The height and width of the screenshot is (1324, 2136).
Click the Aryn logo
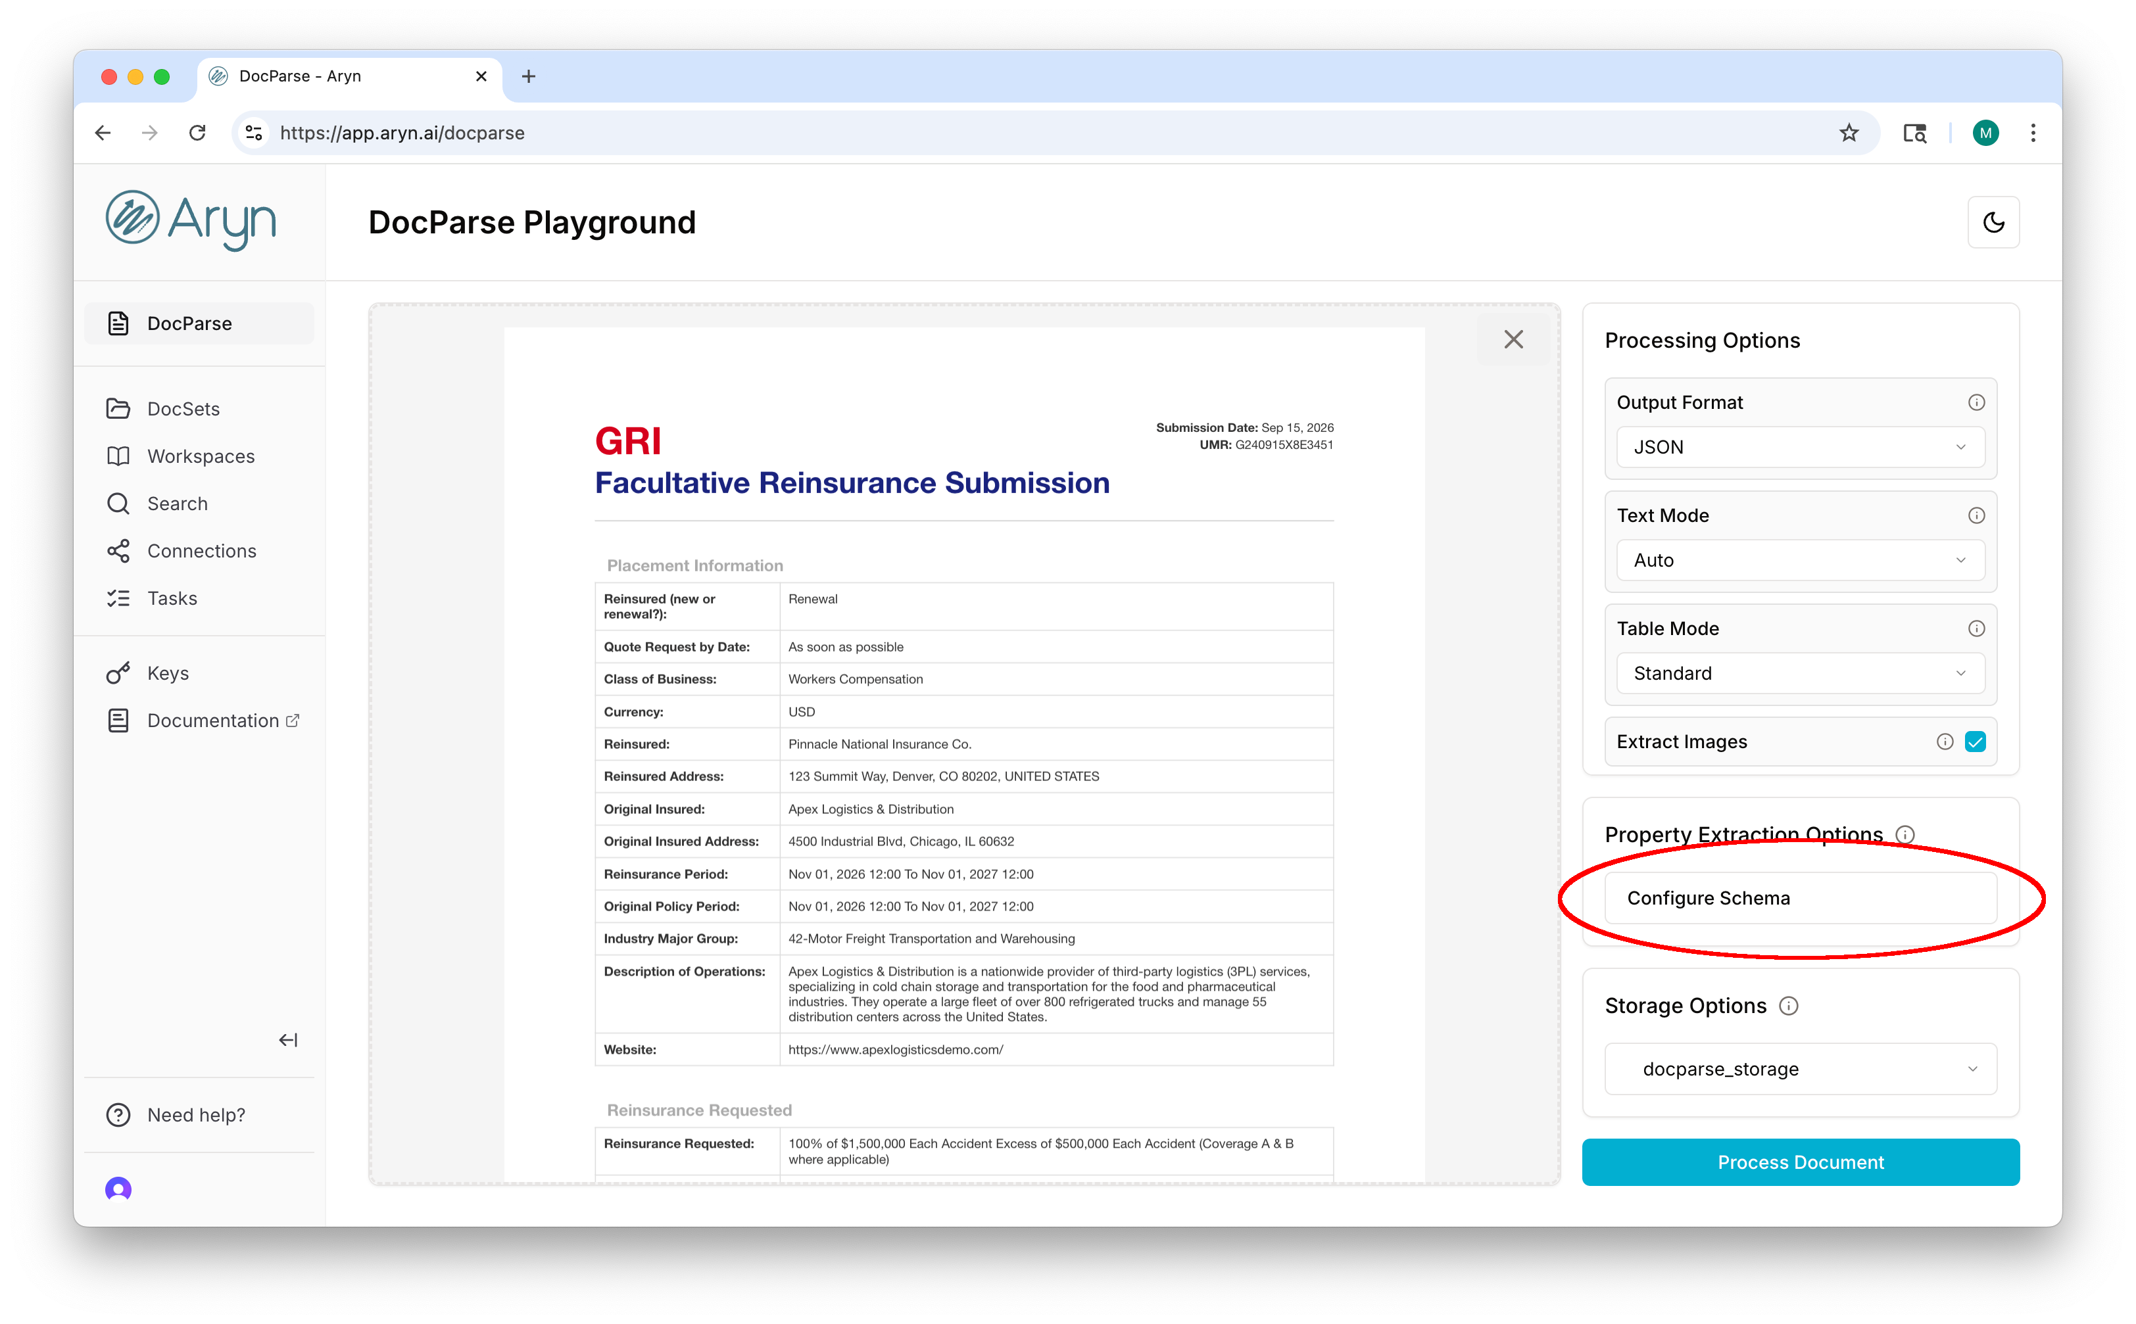point(191,219)
